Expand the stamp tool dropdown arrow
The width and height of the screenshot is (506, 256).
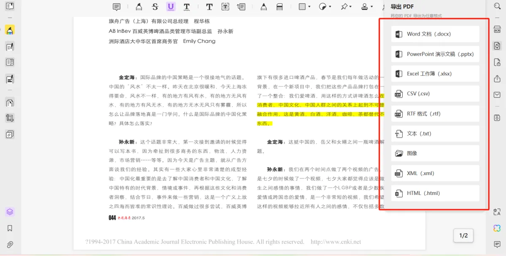click(372, 7)
